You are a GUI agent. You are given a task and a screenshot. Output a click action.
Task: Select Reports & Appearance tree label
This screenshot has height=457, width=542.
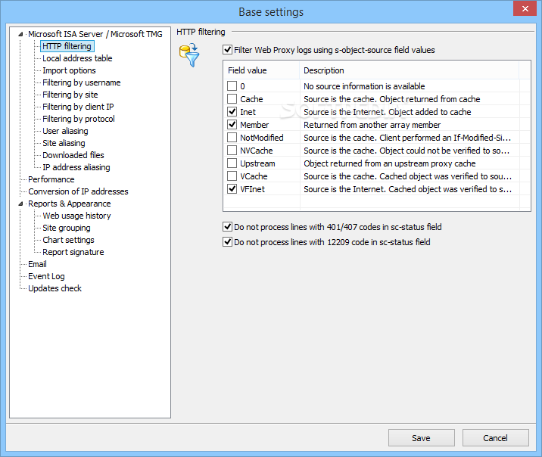(70, 204)
